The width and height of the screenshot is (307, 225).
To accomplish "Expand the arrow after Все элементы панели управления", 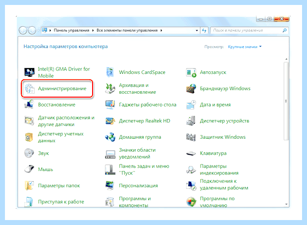I will pyautogui.click(x=161, y=30).
